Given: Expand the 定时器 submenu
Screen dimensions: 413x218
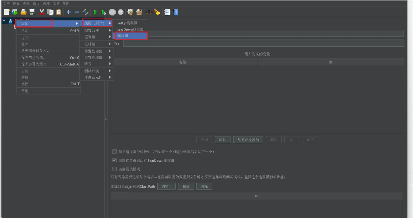Looking at the screenshot, I should tap(96, 44).
